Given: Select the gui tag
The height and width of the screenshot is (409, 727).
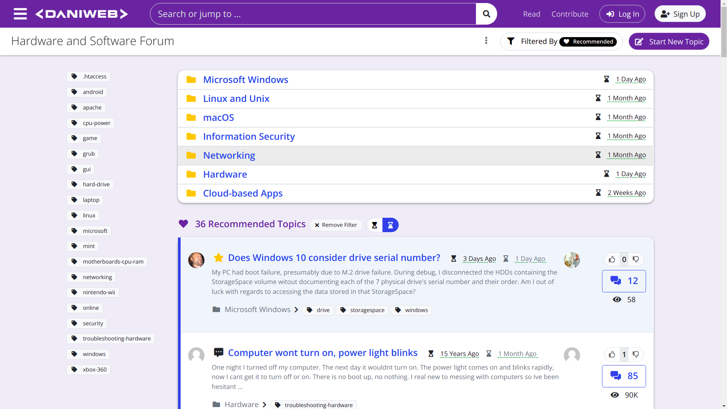Looking at the screenshot, I should point(81,169).
